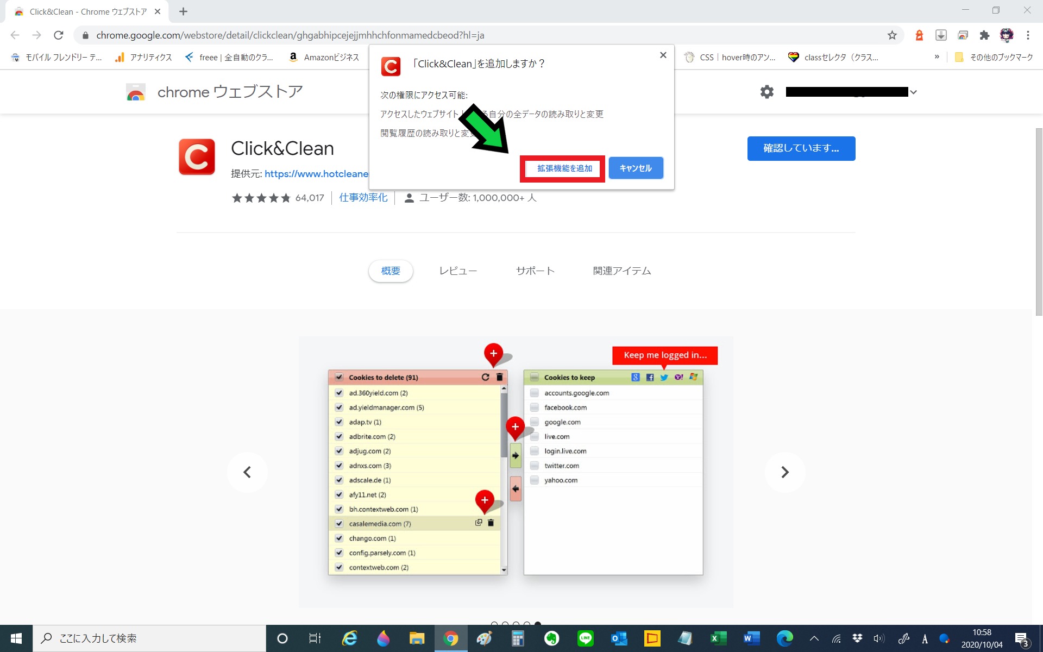This screenshot has height=652, width=1043.
Task: Open the アナリティクス bookmark
Action: pos(143,57)
